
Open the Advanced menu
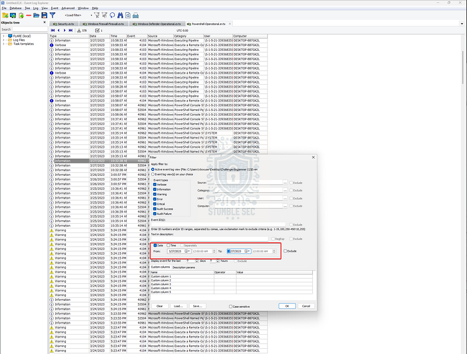(68, 8)
